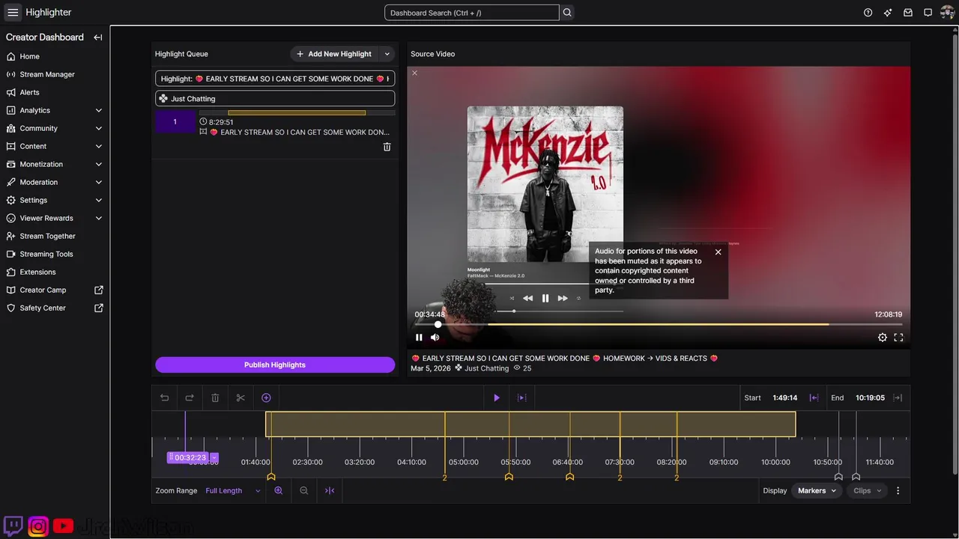This screenshot has height=539, width=959.
Task: Redo the timeline edit
Action: (190, 398)
